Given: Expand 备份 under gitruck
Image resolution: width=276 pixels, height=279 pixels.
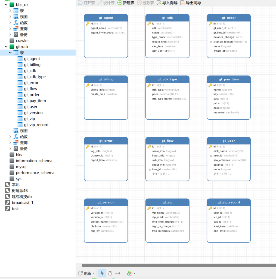Looking at the screenshot, I should click(10, 149).
